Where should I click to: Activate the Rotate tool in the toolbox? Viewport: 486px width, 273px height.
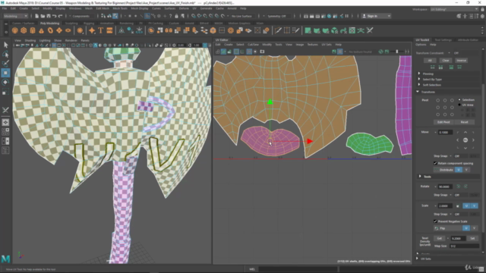[5, 82]
